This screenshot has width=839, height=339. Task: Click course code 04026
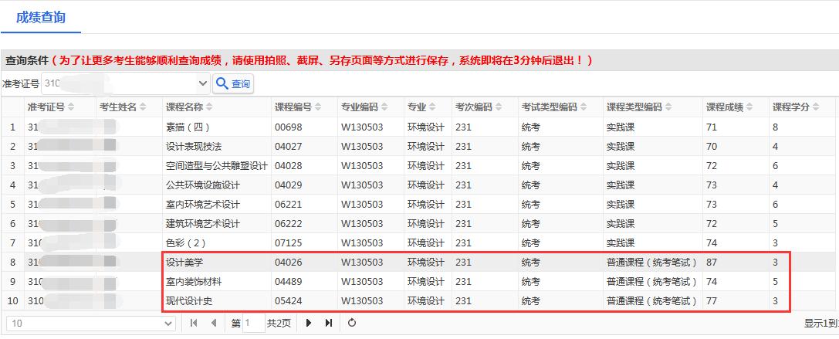click(289, 263)
